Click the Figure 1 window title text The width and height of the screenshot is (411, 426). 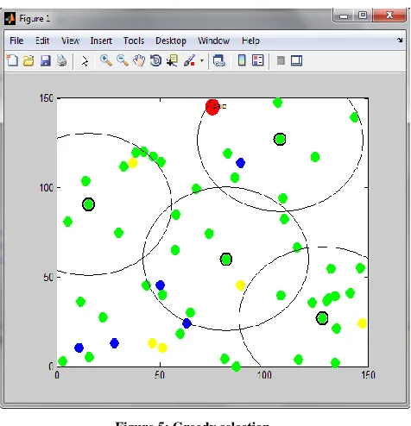(35, 19)
